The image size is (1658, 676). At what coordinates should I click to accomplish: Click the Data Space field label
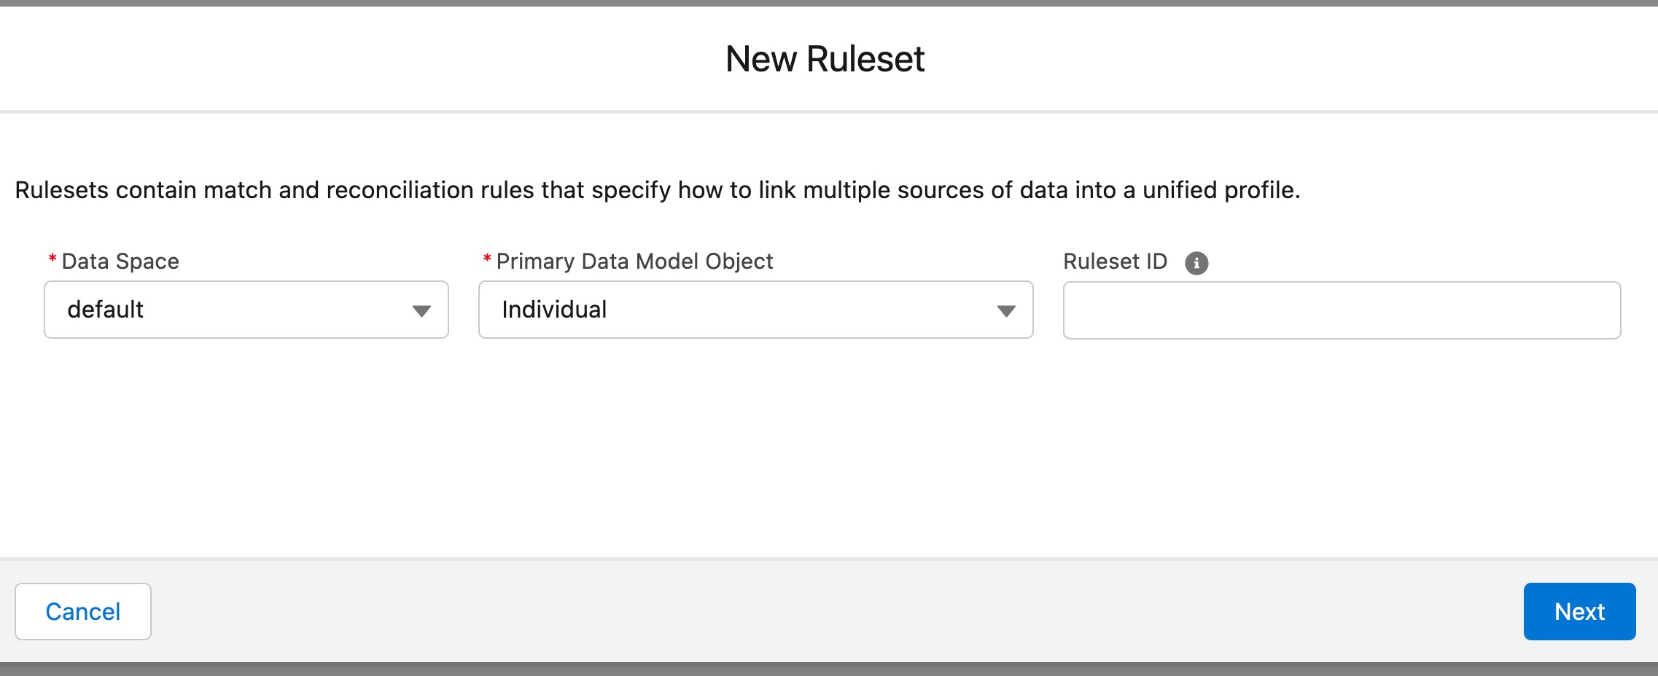(120, 262)
